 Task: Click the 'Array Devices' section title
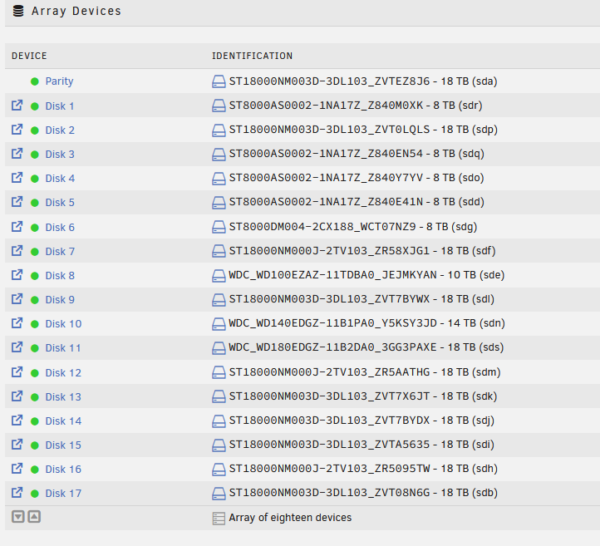click(x=76, y=11)
